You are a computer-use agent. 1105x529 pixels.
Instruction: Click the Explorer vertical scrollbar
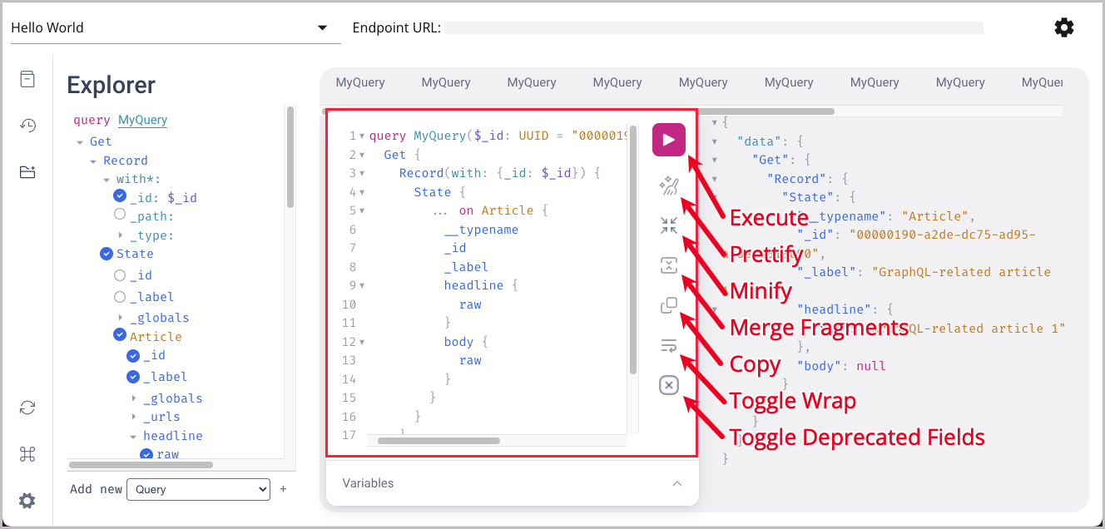pos(290,156)
